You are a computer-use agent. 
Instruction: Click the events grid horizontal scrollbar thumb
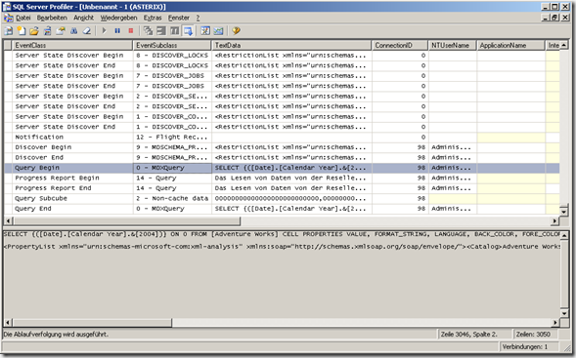tap(127, 221)
